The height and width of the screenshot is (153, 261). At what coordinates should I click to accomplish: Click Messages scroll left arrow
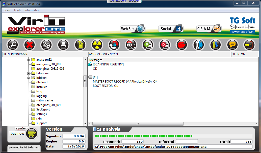pyautogui.click(x=90, y=124)
